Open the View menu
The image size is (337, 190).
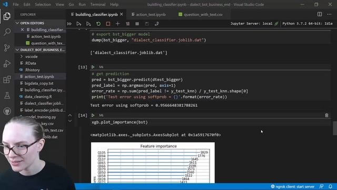[60, 4]
